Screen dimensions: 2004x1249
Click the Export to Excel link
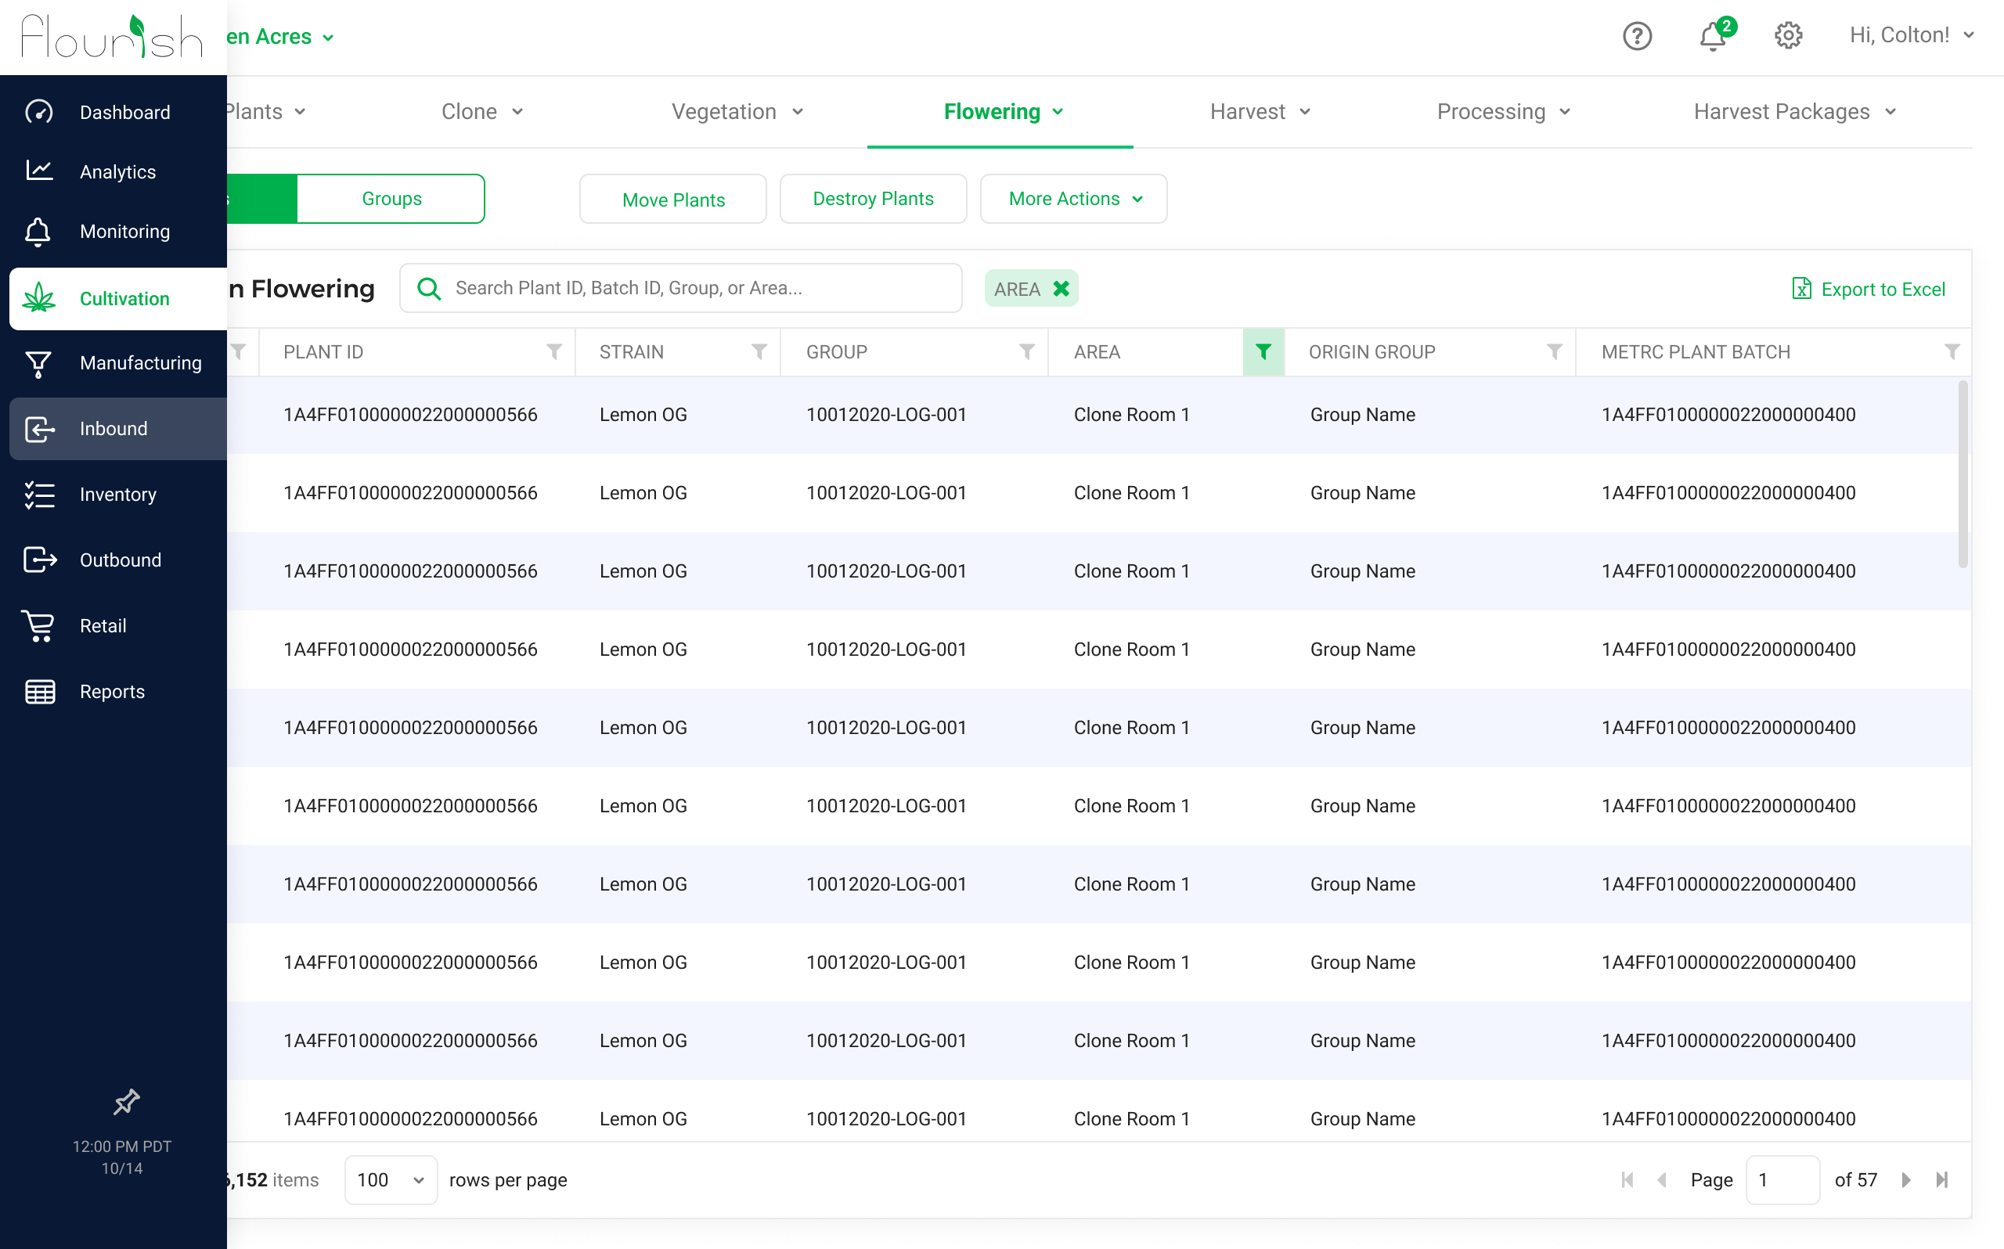click(1869, 289)
